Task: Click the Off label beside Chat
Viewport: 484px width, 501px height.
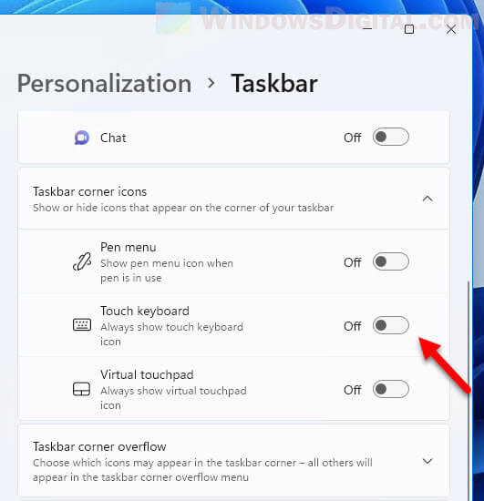Action: point(353,138)
